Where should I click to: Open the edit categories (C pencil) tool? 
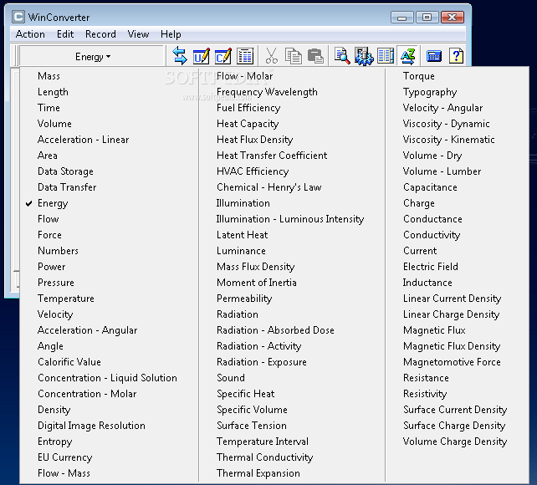tap(223, 56)
